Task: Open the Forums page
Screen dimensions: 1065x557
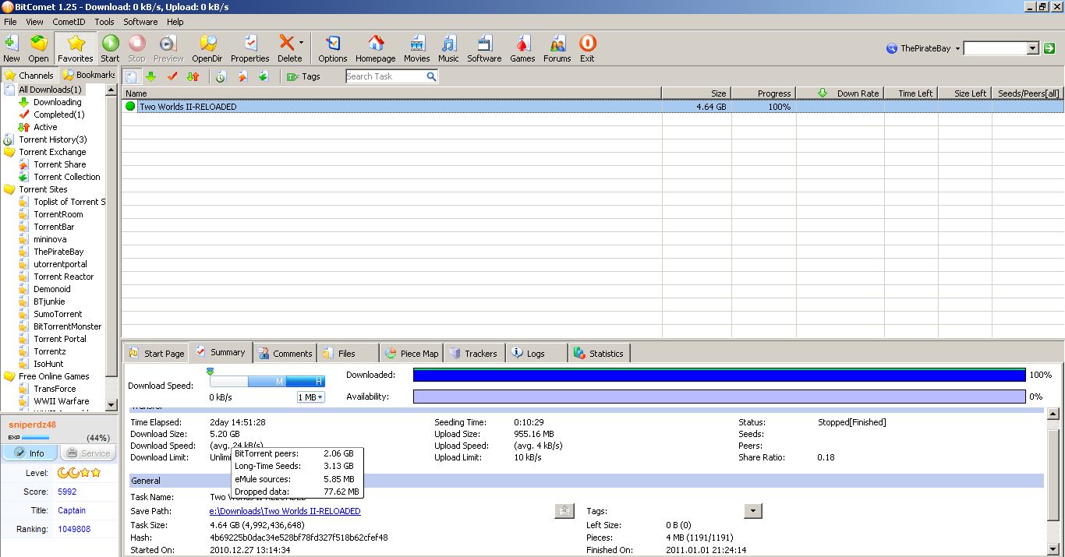Action: click(x=557, y=48)
